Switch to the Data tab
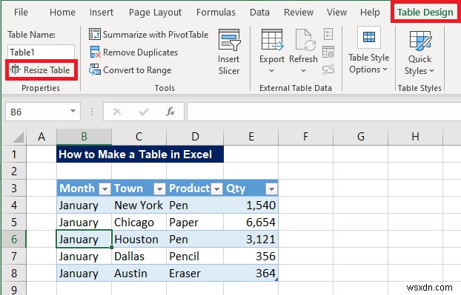The height and width of the screenshot is (295, 461). coord(259,13)
